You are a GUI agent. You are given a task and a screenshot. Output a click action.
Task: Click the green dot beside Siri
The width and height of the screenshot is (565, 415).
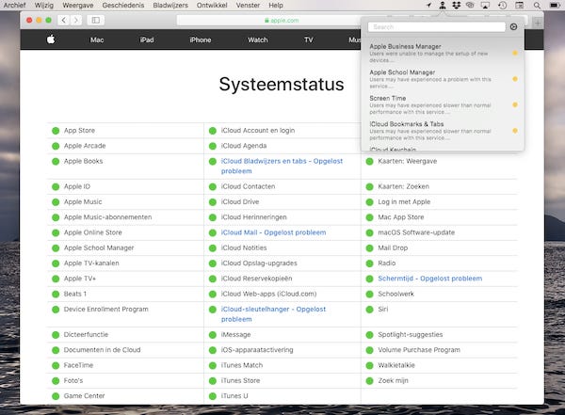(369, 310)
